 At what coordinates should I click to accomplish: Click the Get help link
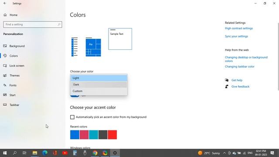click(237, 80)
